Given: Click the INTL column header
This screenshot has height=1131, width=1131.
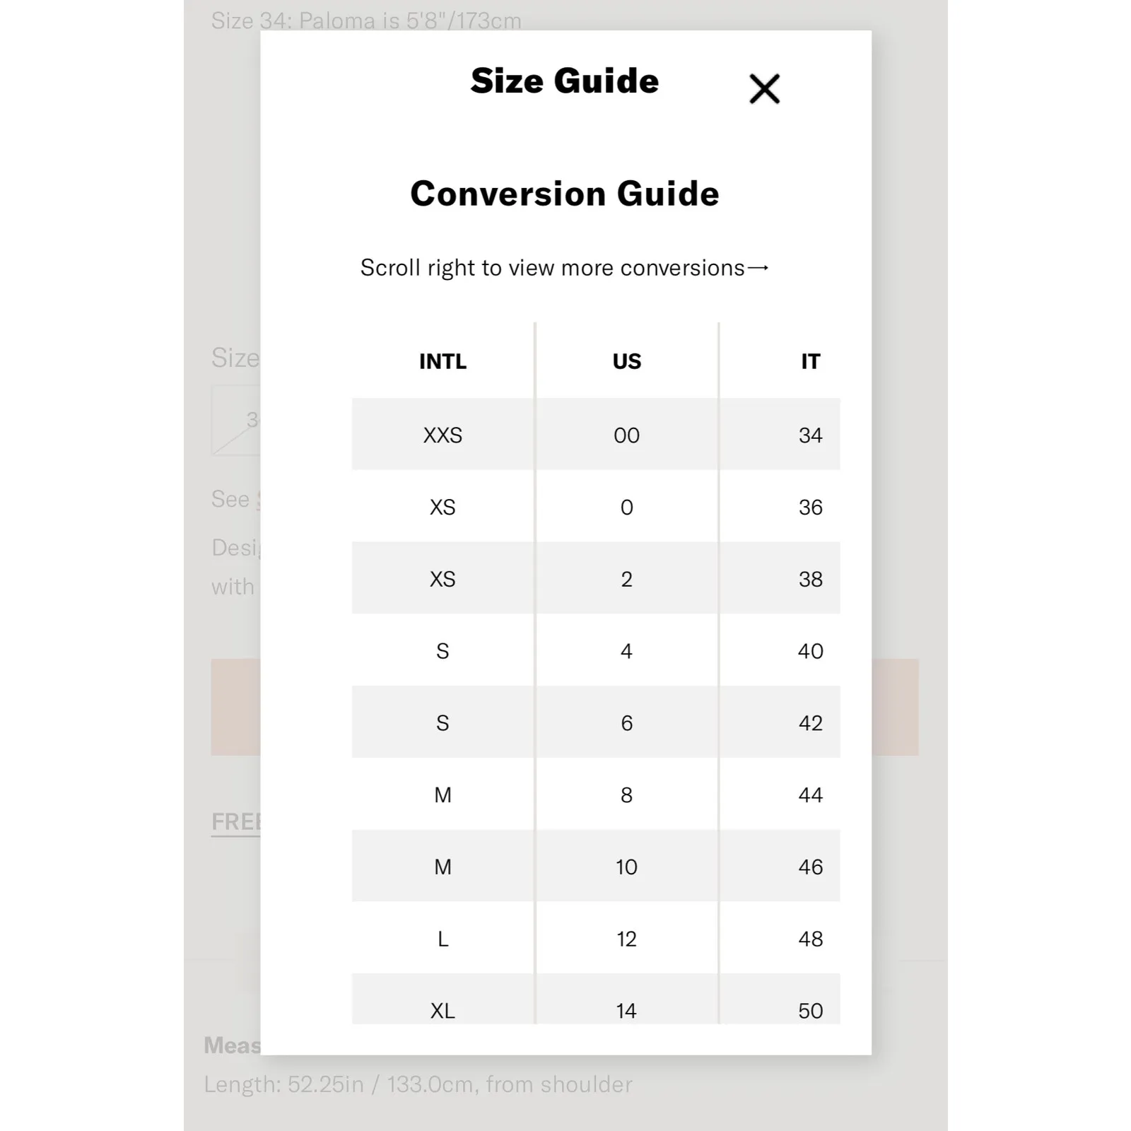Looking at the screenshot, I should click(443, 361).
